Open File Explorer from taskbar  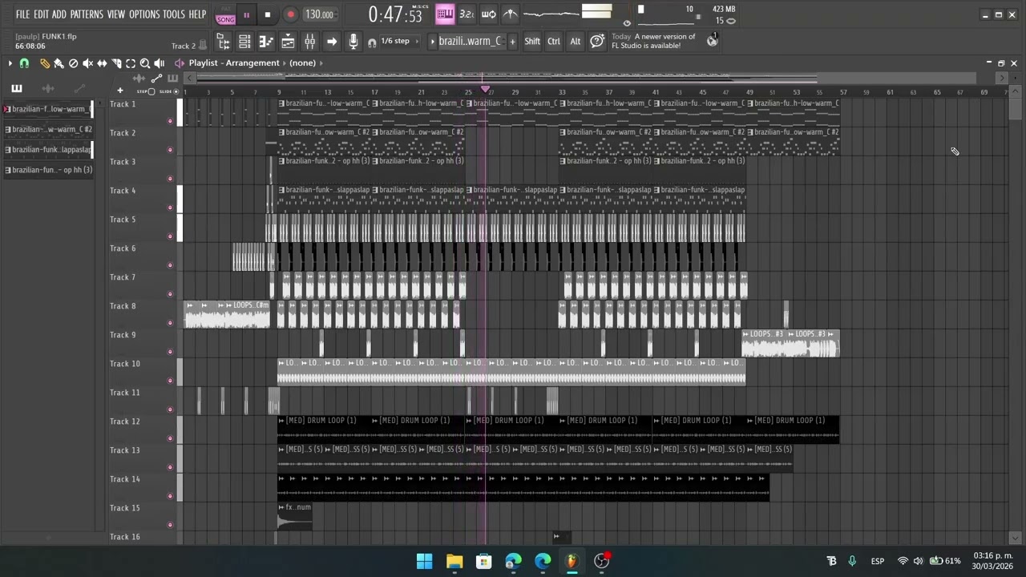click(x=454, y=561)
